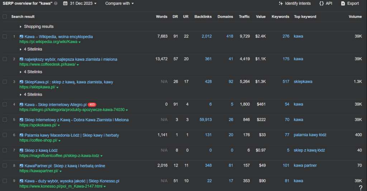Expand 4 Sitelinks under Wikipedia result
367x191 pixels.
click(20, 49)
